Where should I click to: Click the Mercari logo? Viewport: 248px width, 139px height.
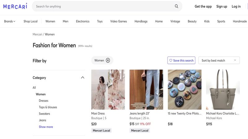tap(15, 6)
